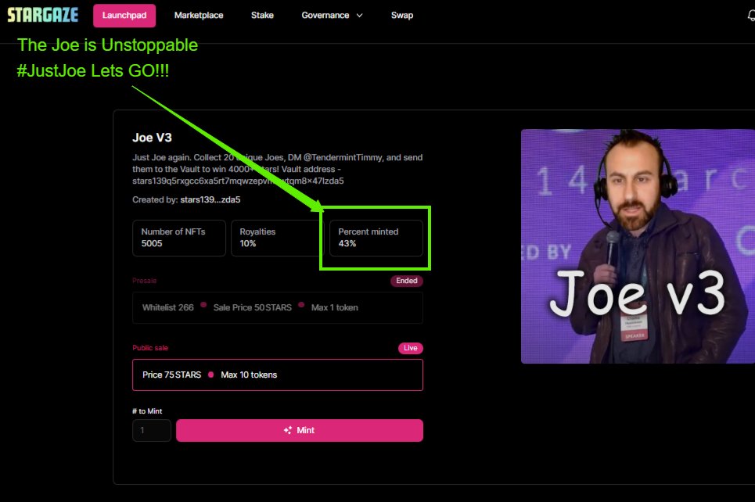The height and width of the screenshot is (502, 755).
Task: Open the Swap page
Action: 402,16
